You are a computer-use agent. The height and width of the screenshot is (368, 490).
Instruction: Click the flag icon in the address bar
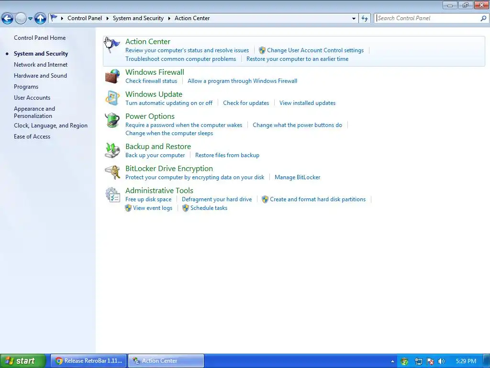pos(54,18)
